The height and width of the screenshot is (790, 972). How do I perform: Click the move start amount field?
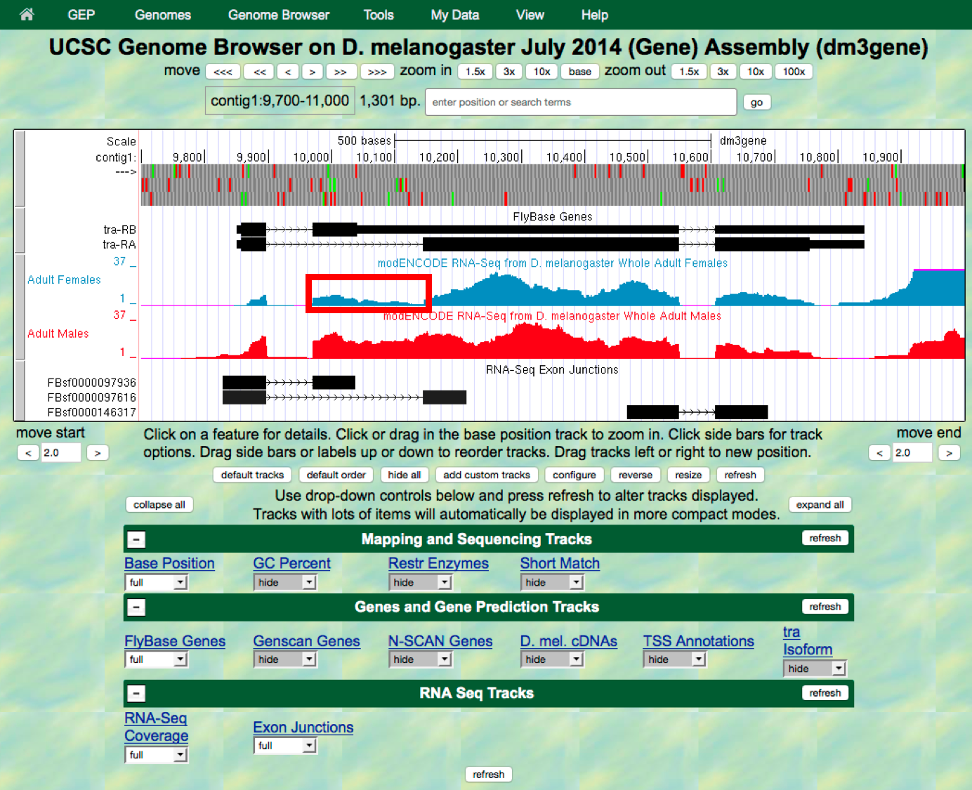61,453
